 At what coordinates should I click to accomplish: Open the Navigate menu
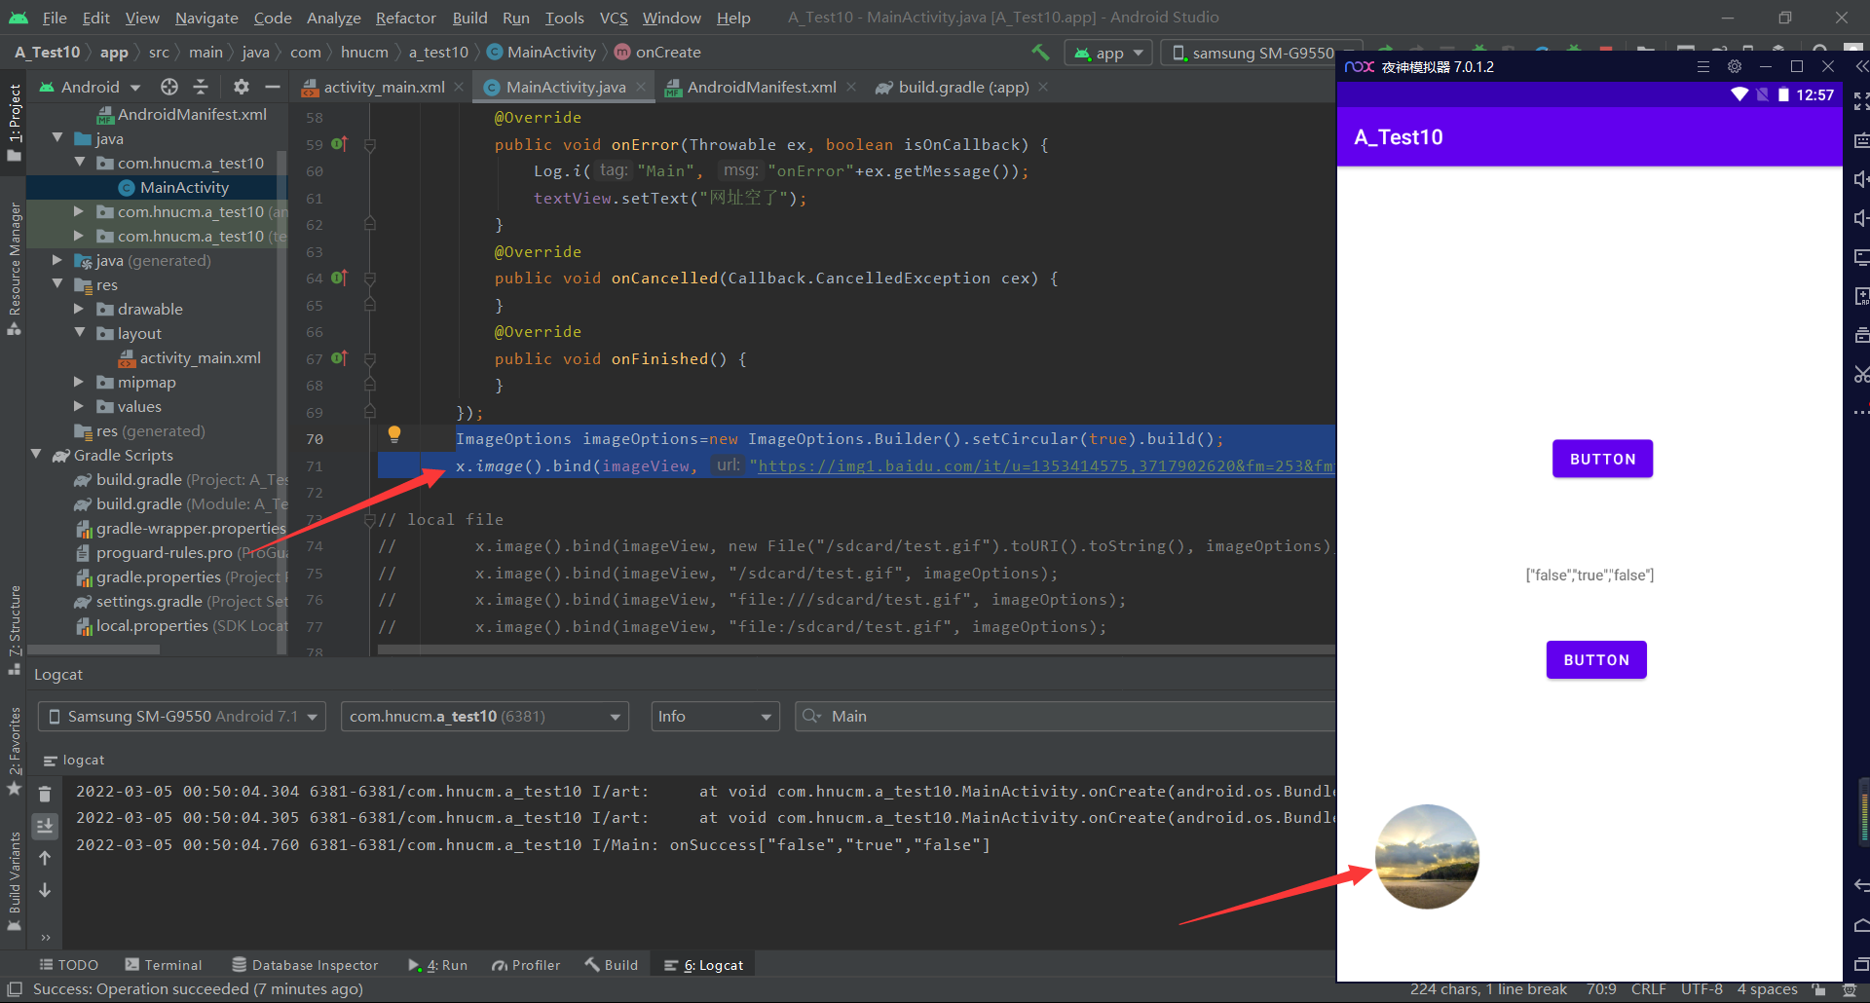(x=206, y=18)
